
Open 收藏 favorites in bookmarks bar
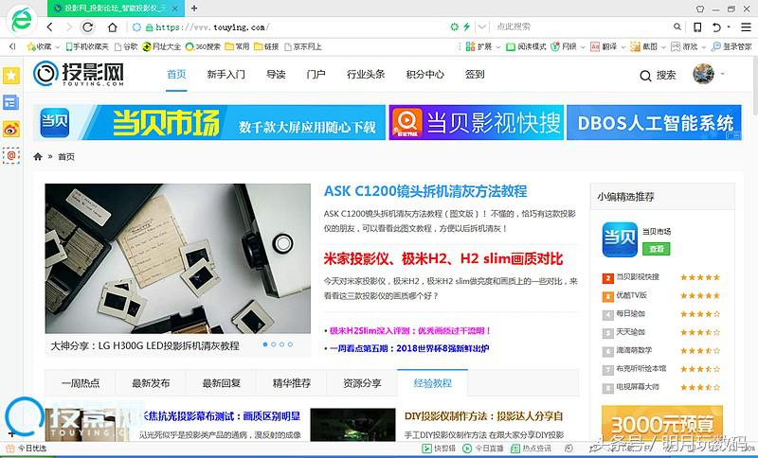tap(39, 46)
